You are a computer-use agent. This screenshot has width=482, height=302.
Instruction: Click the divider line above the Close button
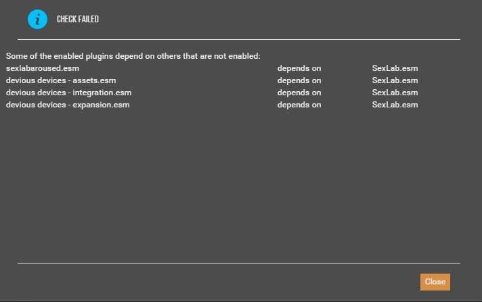(x=239, y=263)
